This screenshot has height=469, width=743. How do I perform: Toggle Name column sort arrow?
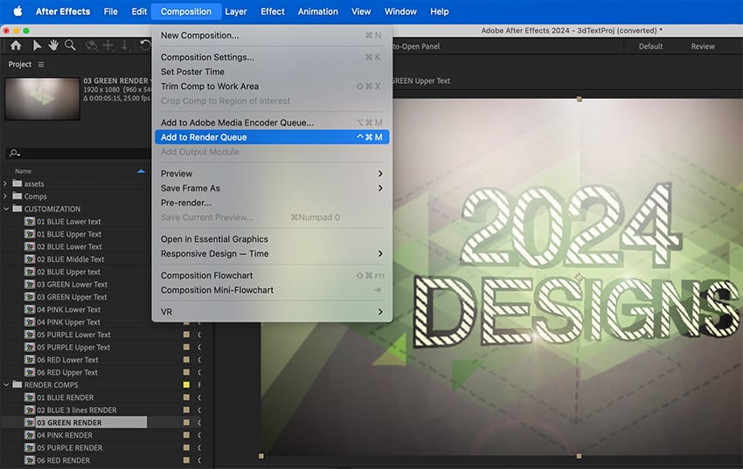pyautogui.click(x=141, y=171)
